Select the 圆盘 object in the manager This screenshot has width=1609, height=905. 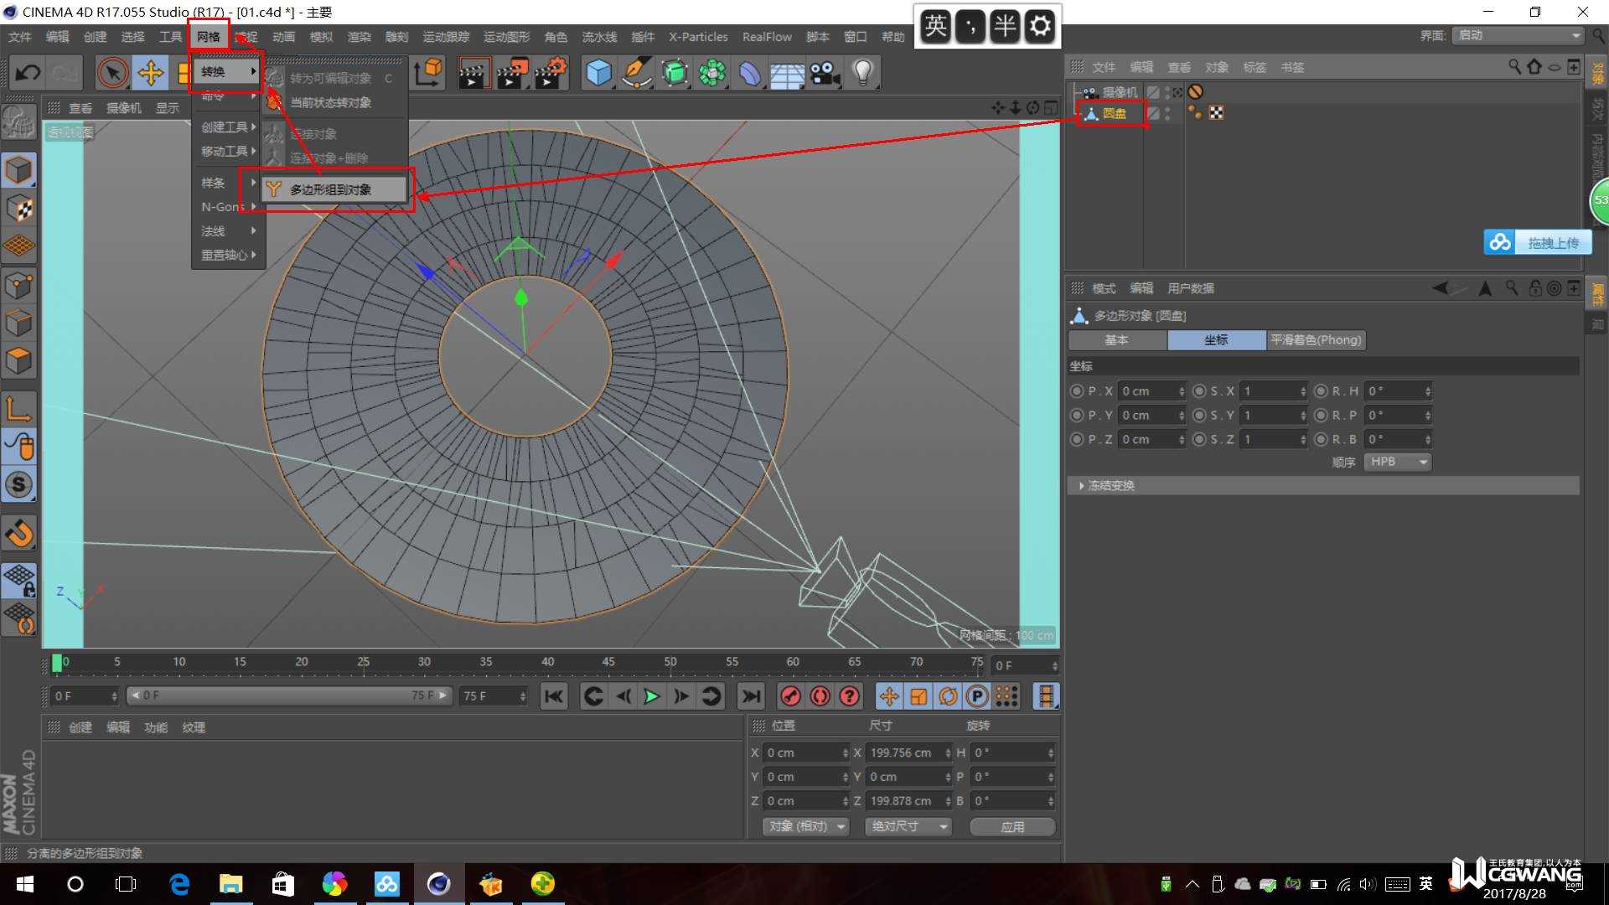1114,113
